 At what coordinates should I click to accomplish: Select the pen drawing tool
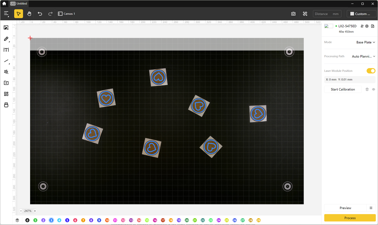6,39
